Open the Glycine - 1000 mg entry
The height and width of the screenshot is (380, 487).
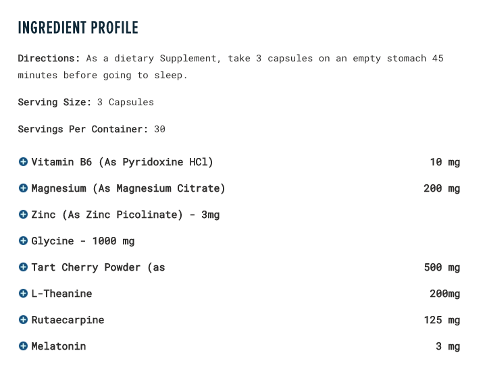point(83,241)
